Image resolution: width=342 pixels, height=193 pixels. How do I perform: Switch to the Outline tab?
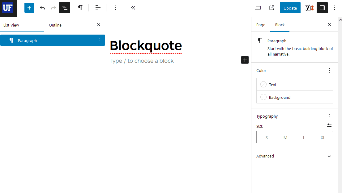55,25
